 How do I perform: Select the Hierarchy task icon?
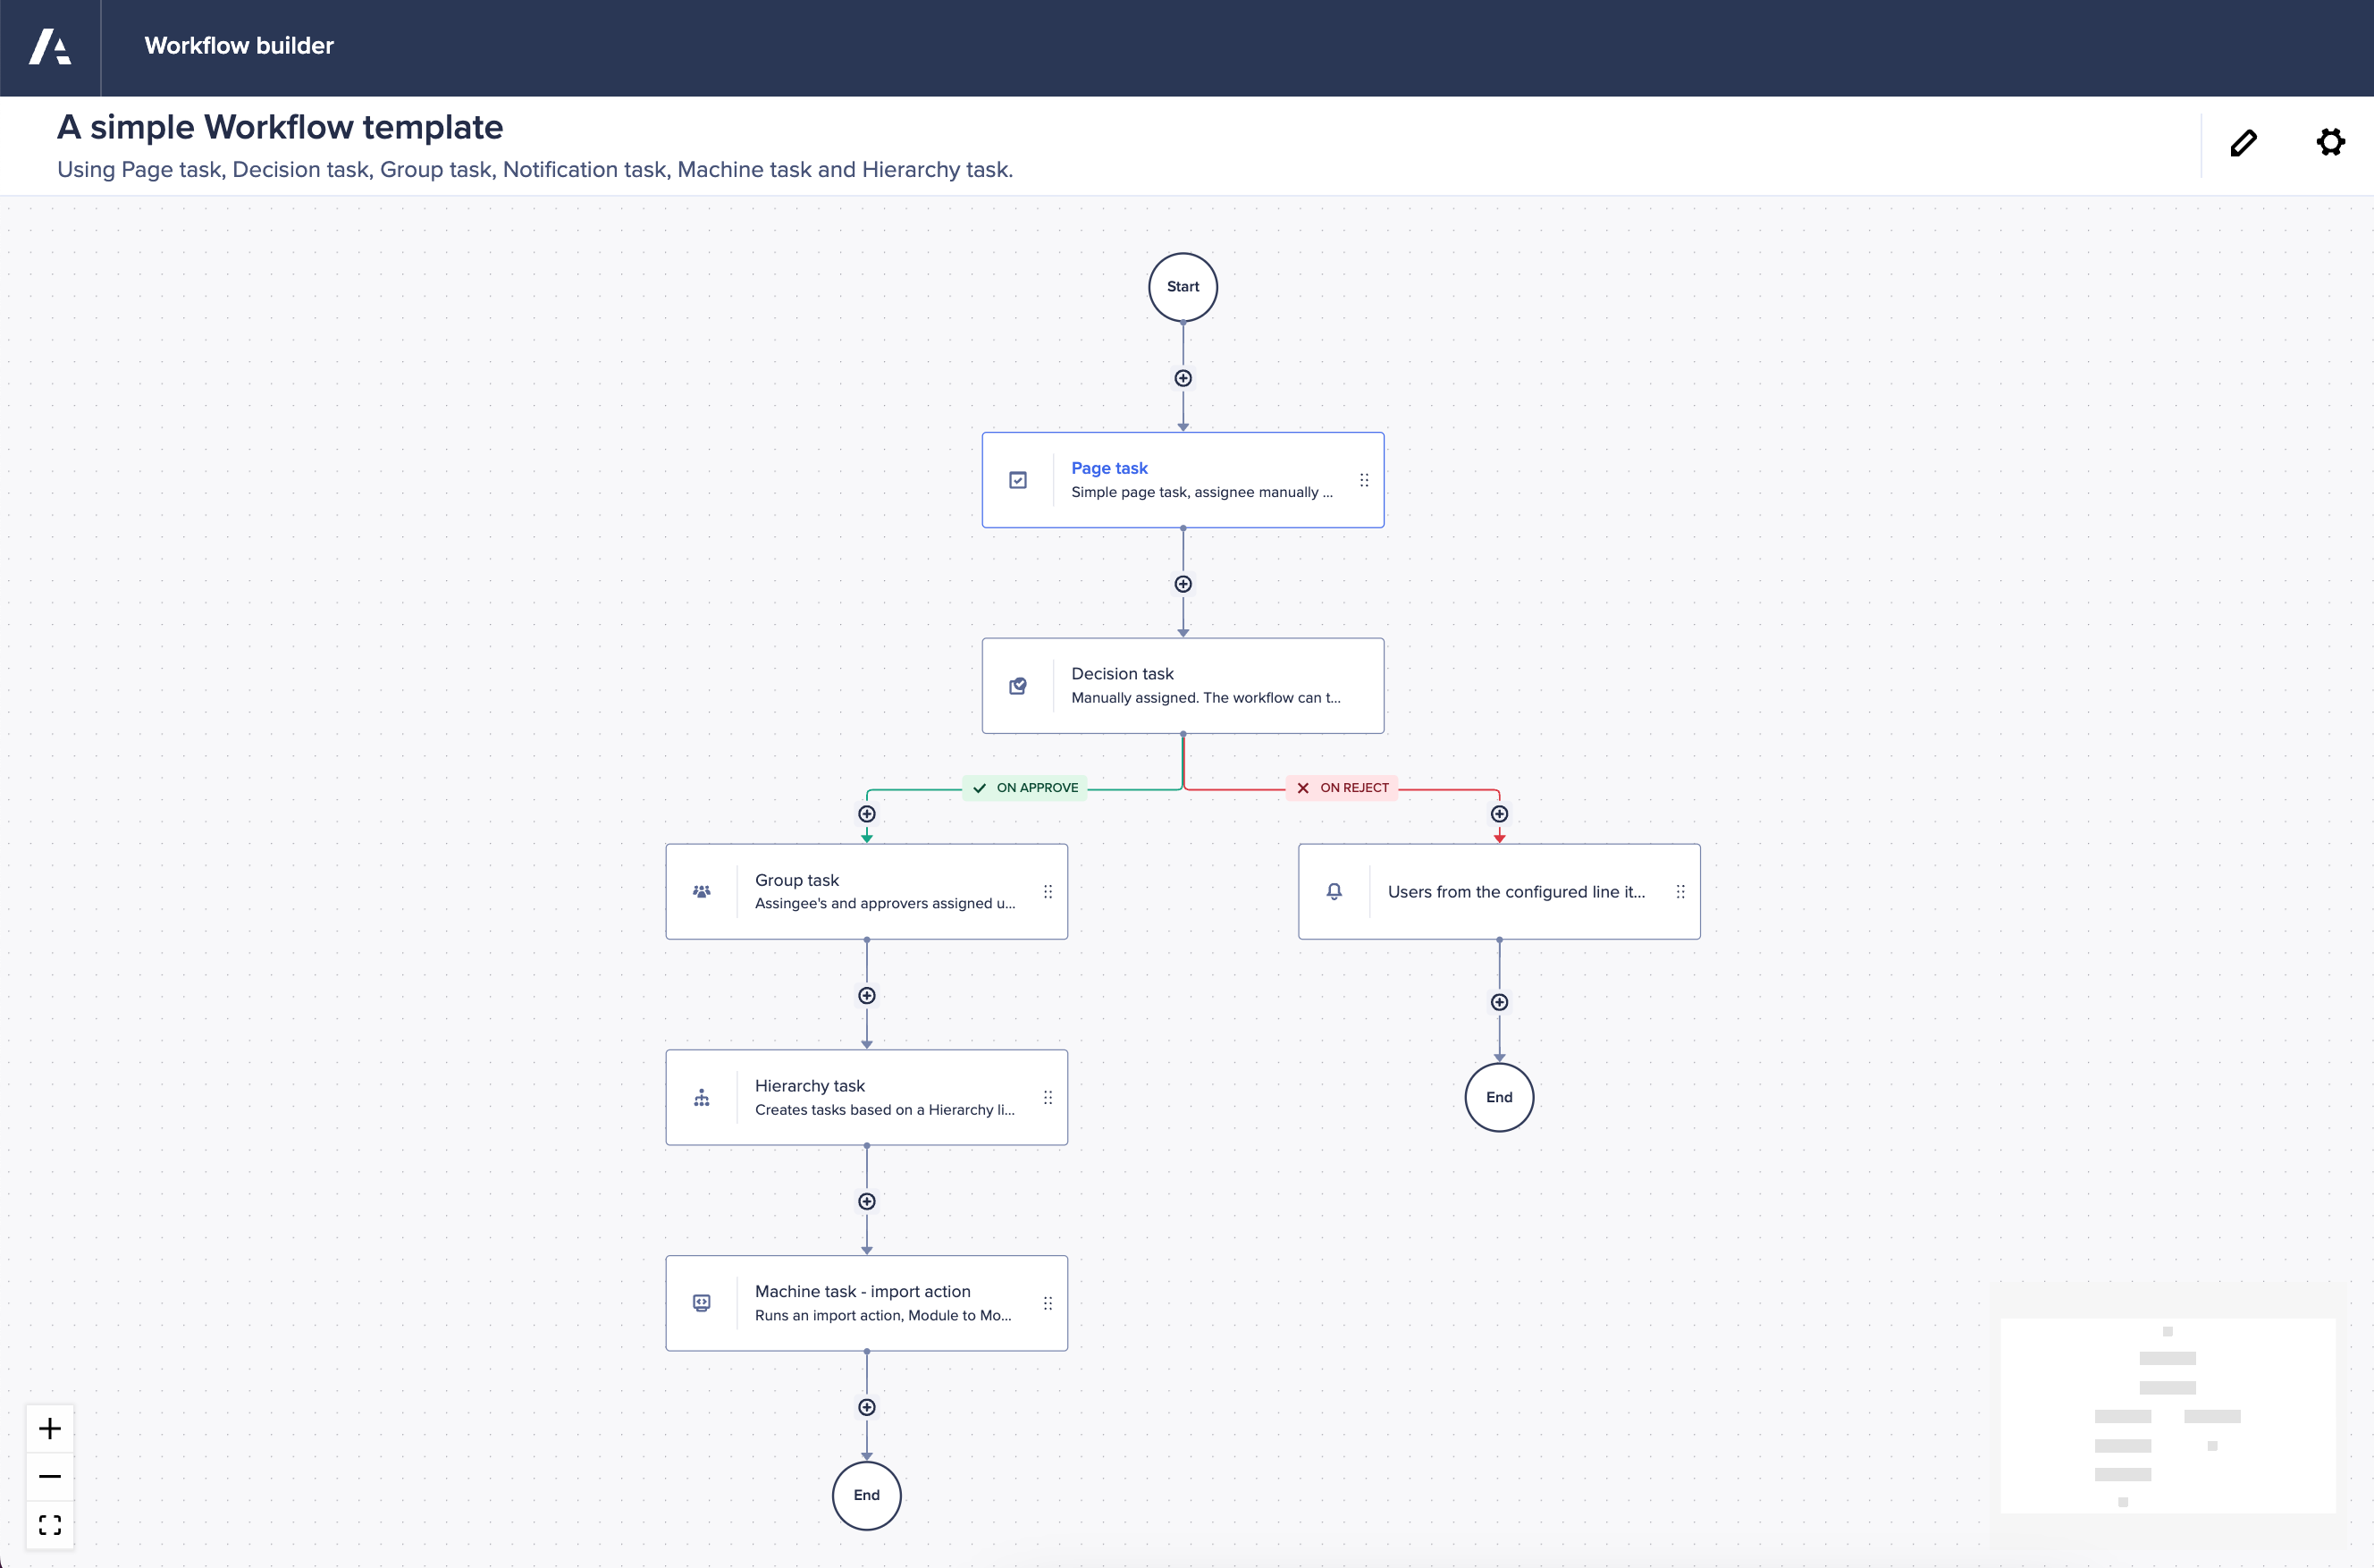[702, 1097]
